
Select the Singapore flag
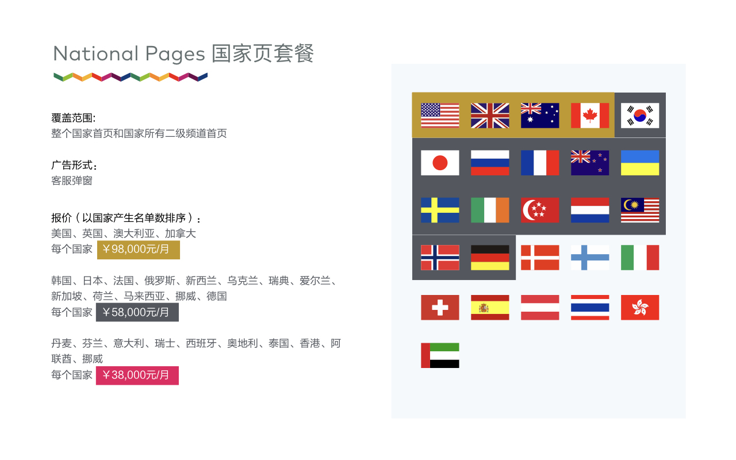(540, 210)
